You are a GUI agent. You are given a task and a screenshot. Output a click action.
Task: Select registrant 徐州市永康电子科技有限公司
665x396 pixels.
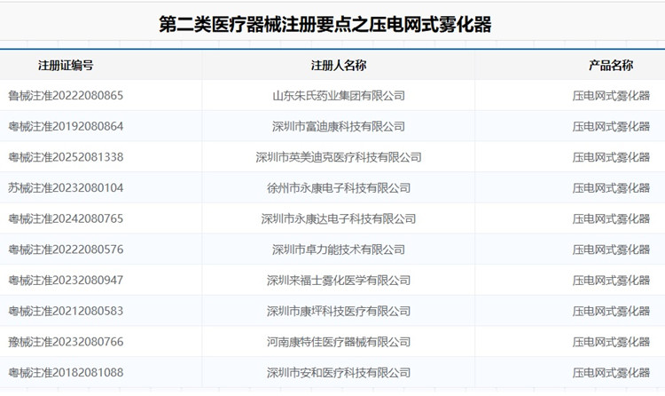pyautogui.click(x=338, y=188)
